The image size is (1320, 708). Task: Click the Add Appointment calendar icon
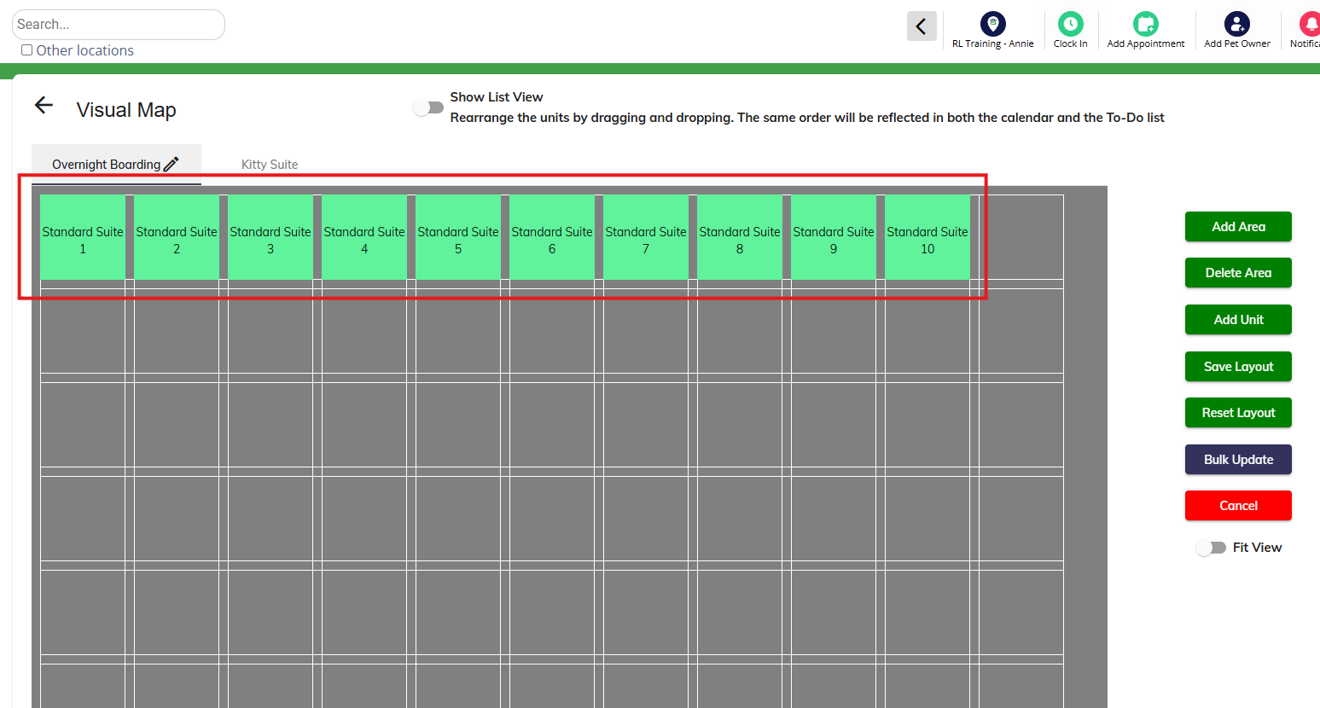[x=1145, y=24]
